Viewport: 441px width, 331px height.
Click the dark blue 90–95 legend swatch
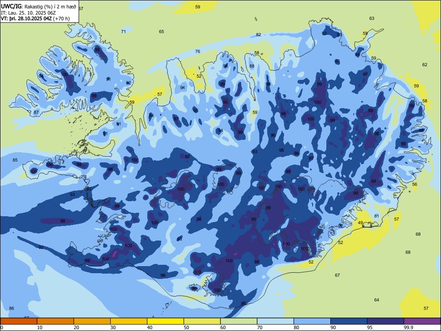[349, 321]
